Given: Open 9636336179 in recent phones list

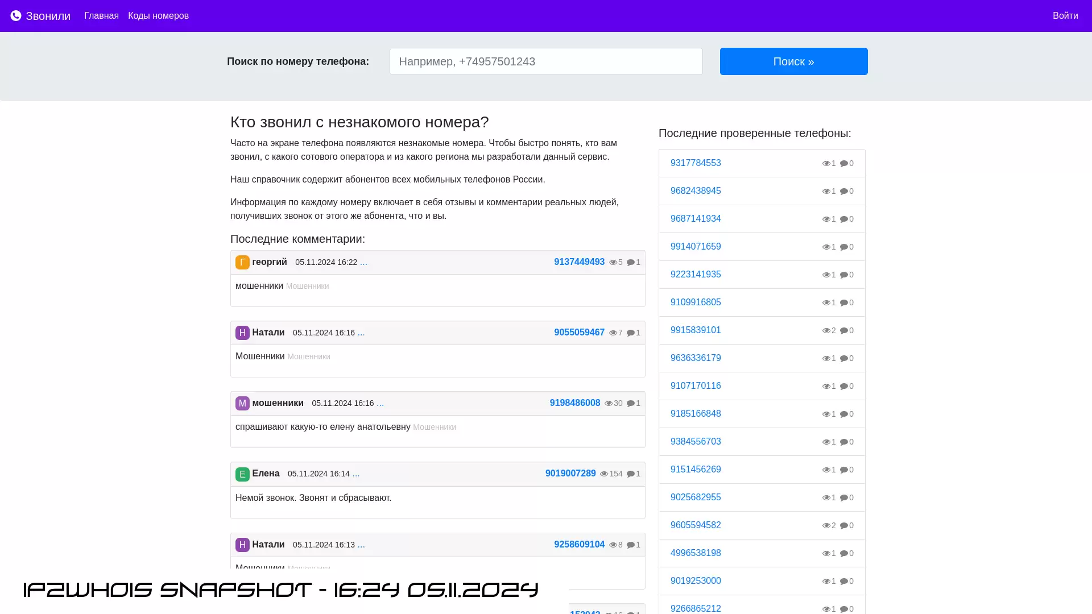Looking at the screenshot, I should pos(696,358).
